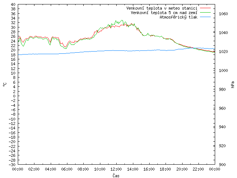Click the pressure axis label '900'
The image size is (237, 178).
coord(222,165)
